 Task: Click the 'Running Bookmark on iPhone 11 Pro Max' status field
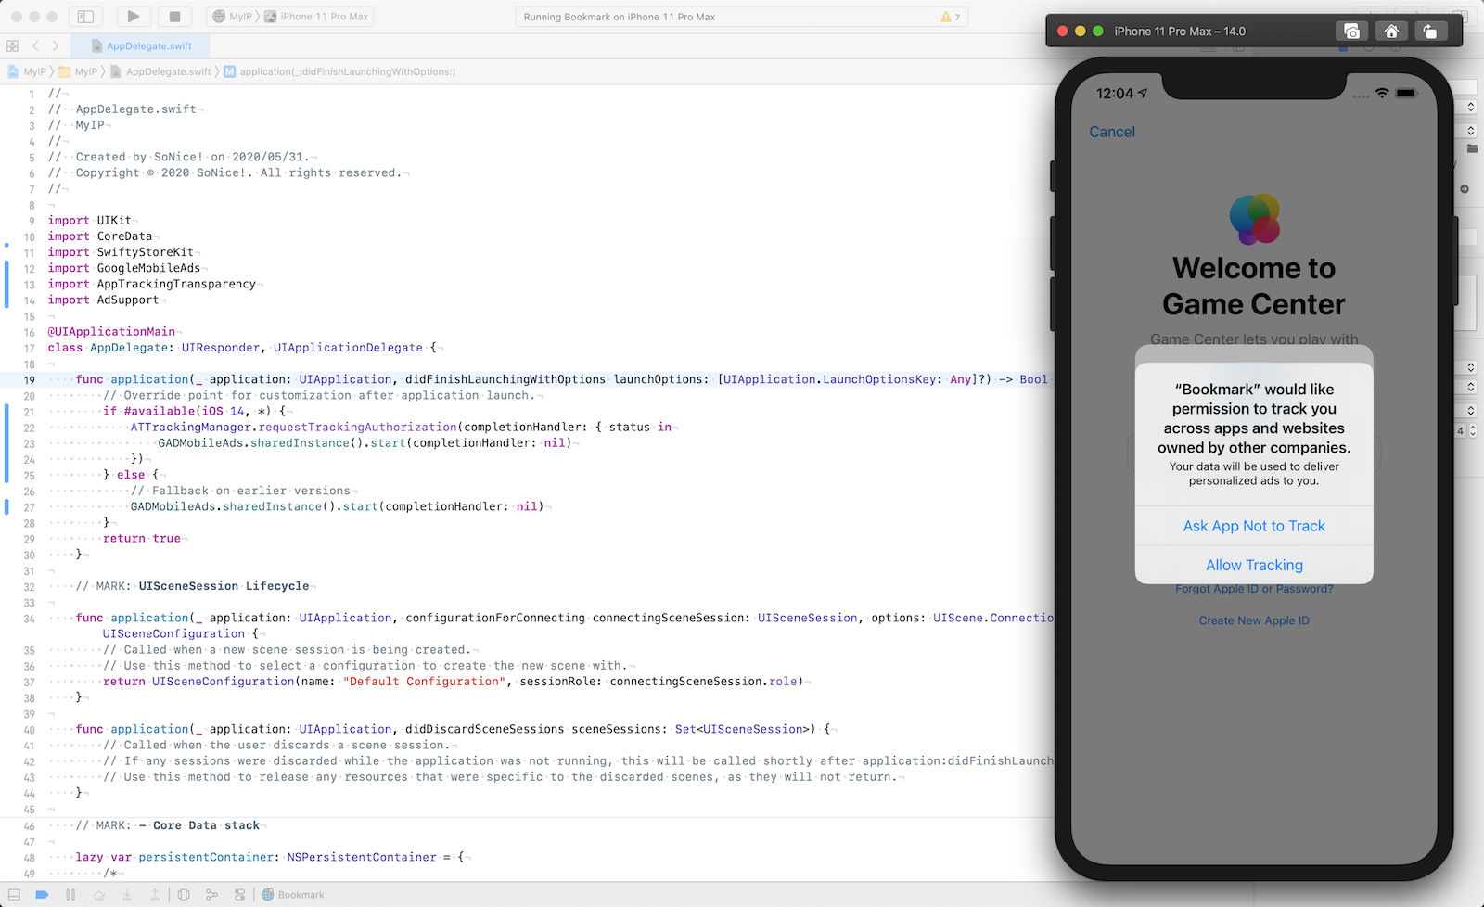(x=740, y=17)
